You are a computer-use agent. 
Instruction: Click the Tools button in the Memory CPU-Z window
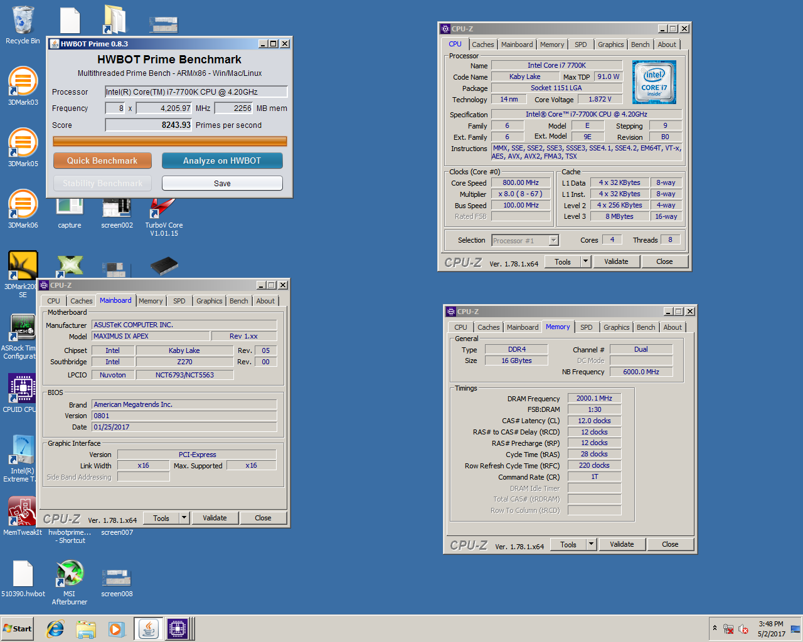click(568, 544)
